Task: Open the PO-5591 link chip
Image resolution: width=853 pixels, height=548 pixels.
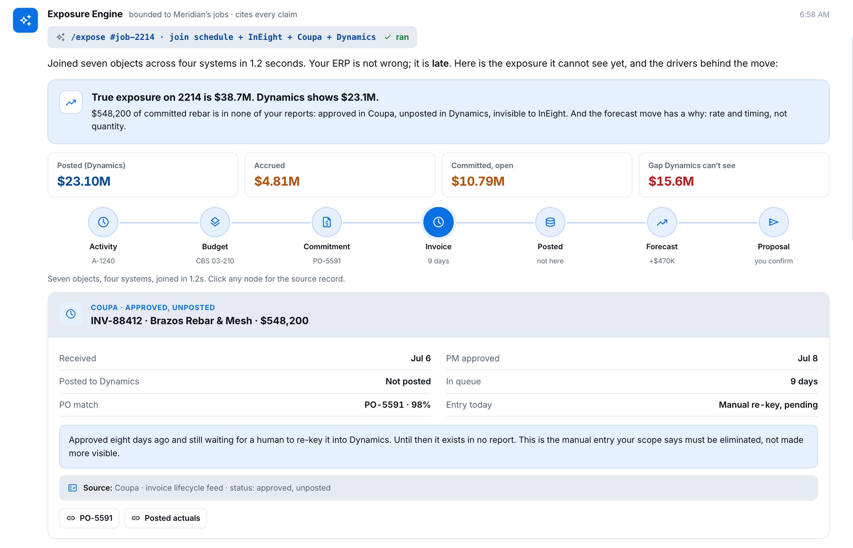Action: point(89,518)
